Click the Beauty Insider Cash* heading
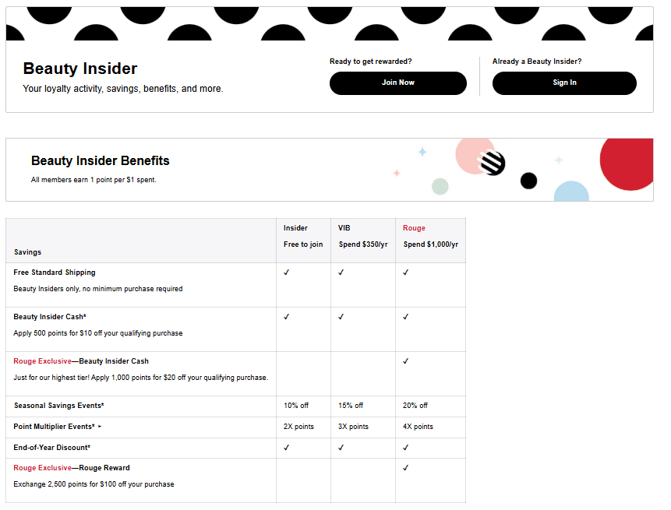671x510 pixels. [50, 317]
